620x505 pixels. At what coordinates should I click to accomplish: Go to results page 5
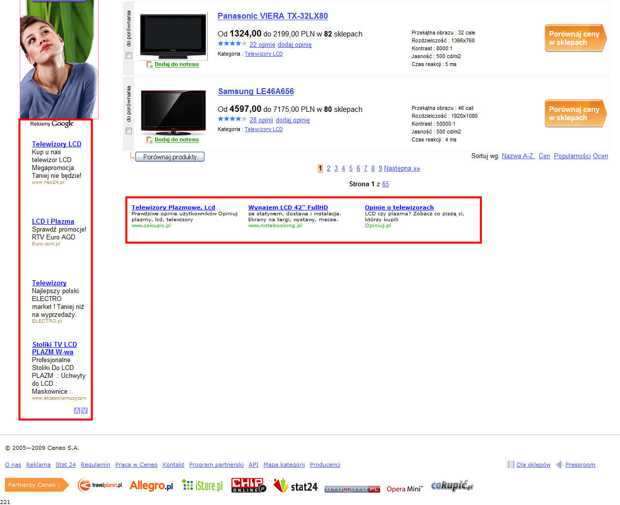(x=351, y=168)
